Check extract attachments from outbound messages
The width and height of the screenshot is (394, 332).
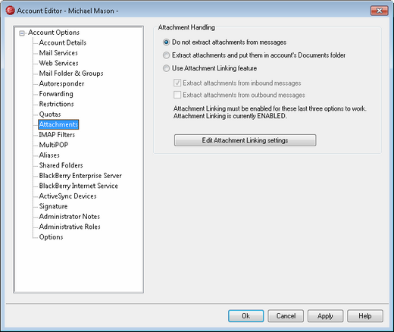[x=177, y=95]
